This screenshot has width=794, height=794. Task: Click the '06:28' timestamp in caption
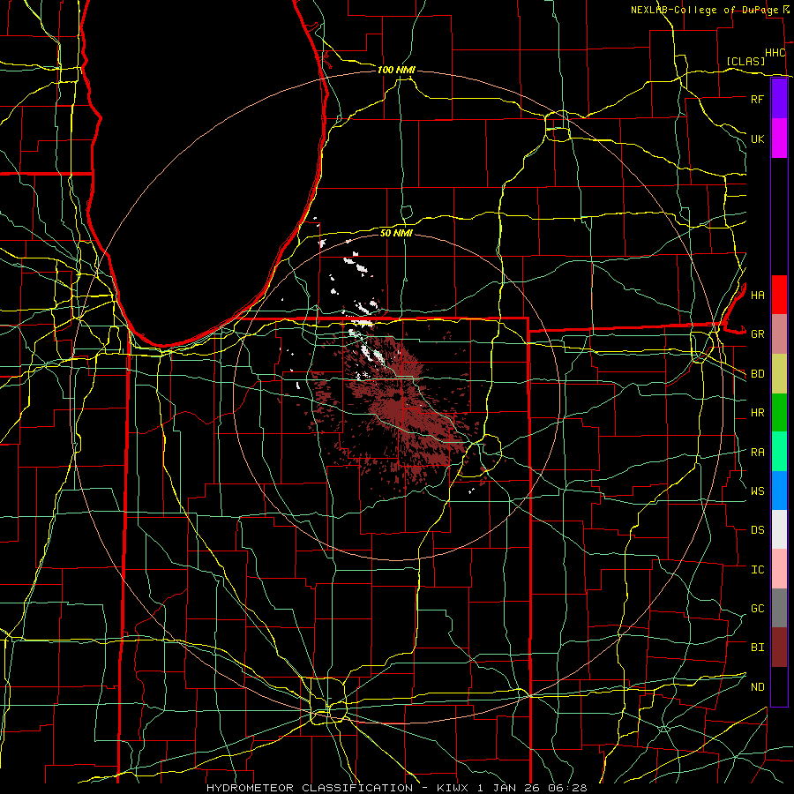[568, 788]
